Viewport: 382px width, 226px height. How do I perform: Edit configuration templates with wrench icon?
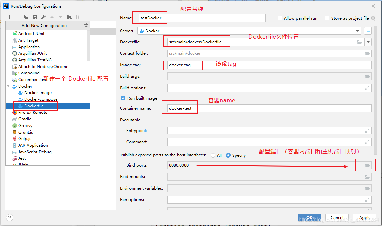43,17
